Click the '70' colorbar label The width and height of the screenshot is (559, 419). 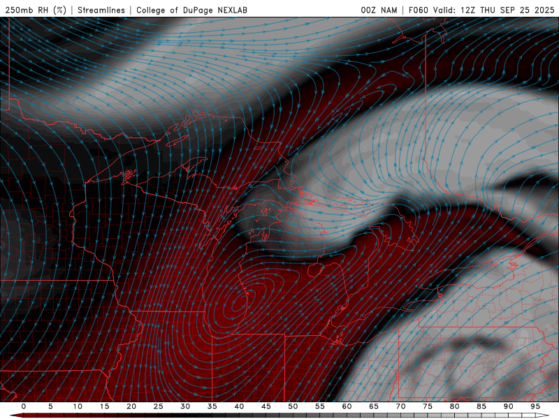point(400,406)
